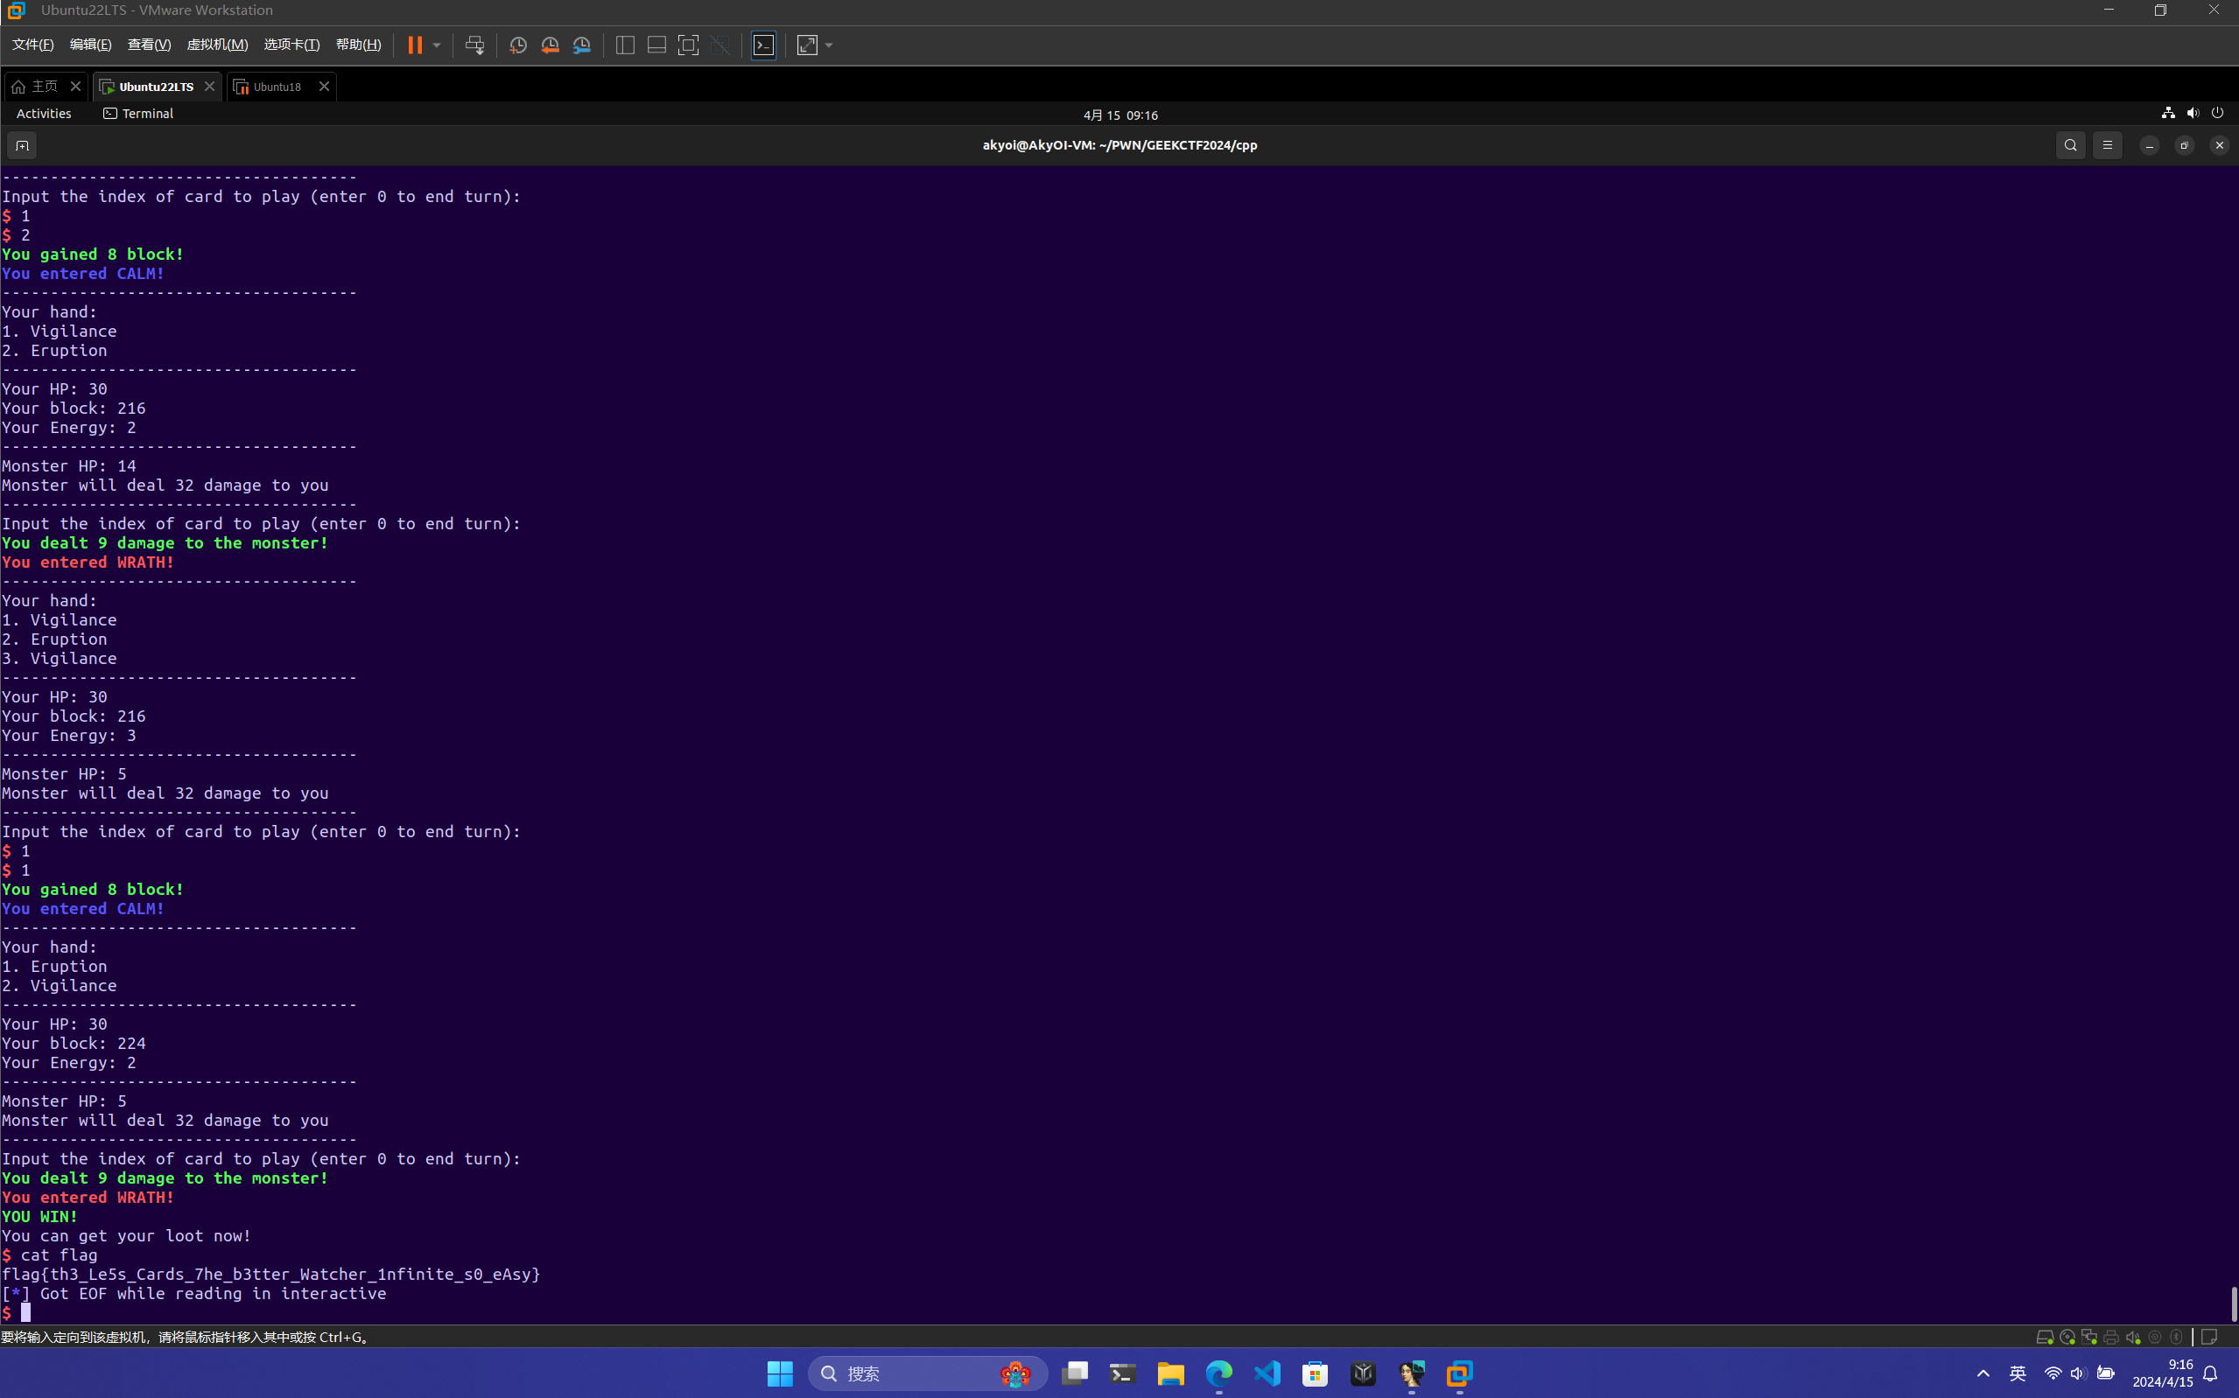Click the 'cat flag' command line
Screen dimensions: 2239x1398
pos(50,1255)
